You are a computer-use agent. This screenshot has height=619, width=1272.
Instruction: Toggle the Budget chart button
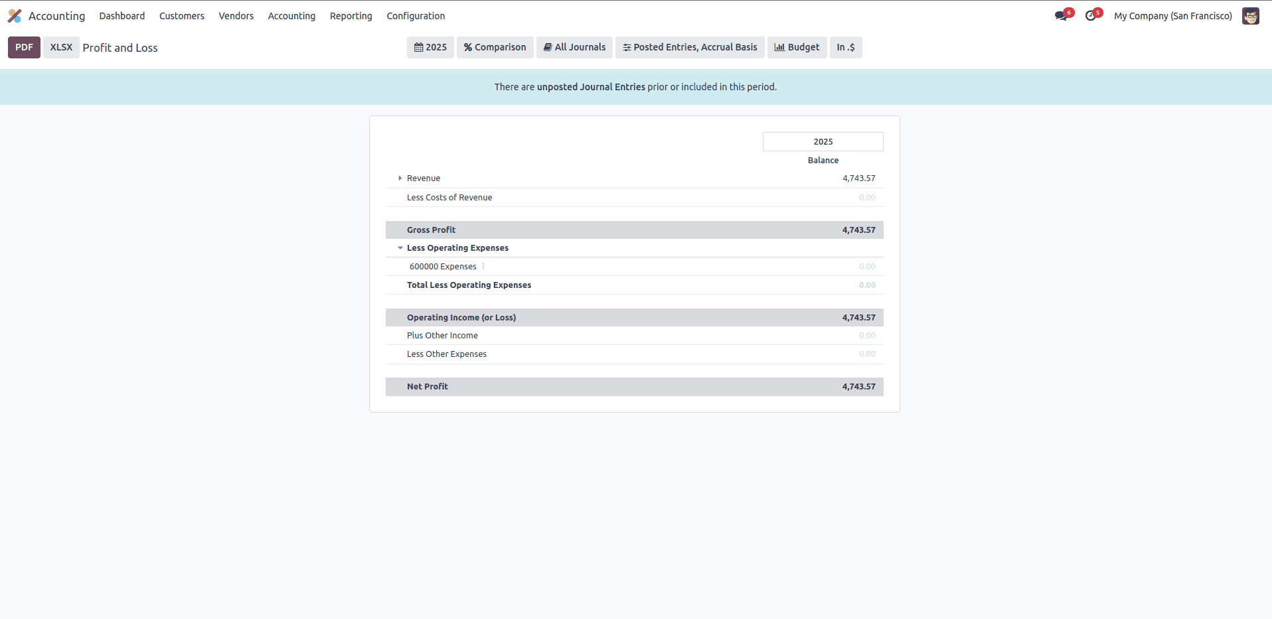point(797,47)
